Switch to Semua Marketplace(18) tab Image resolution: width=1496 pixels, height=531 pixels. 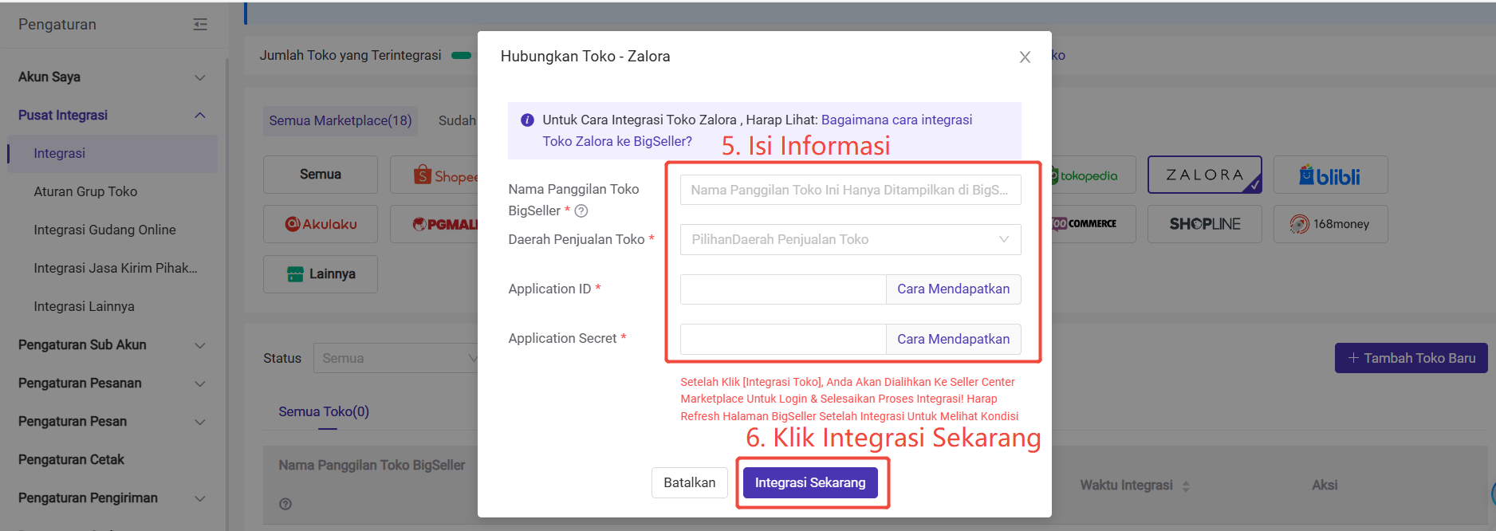coord(341,120)
